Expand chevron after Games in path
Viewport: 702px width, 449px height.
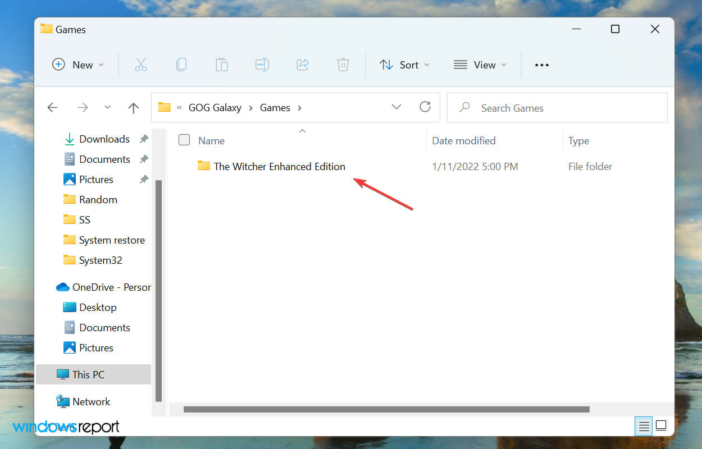point(299,108)
